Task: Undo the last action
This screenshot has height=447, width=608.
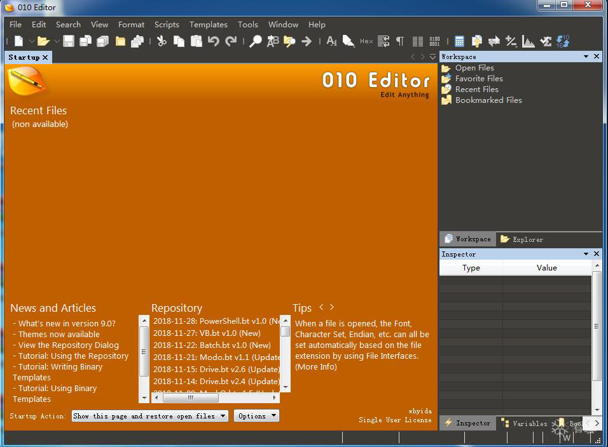Action: 213,41
